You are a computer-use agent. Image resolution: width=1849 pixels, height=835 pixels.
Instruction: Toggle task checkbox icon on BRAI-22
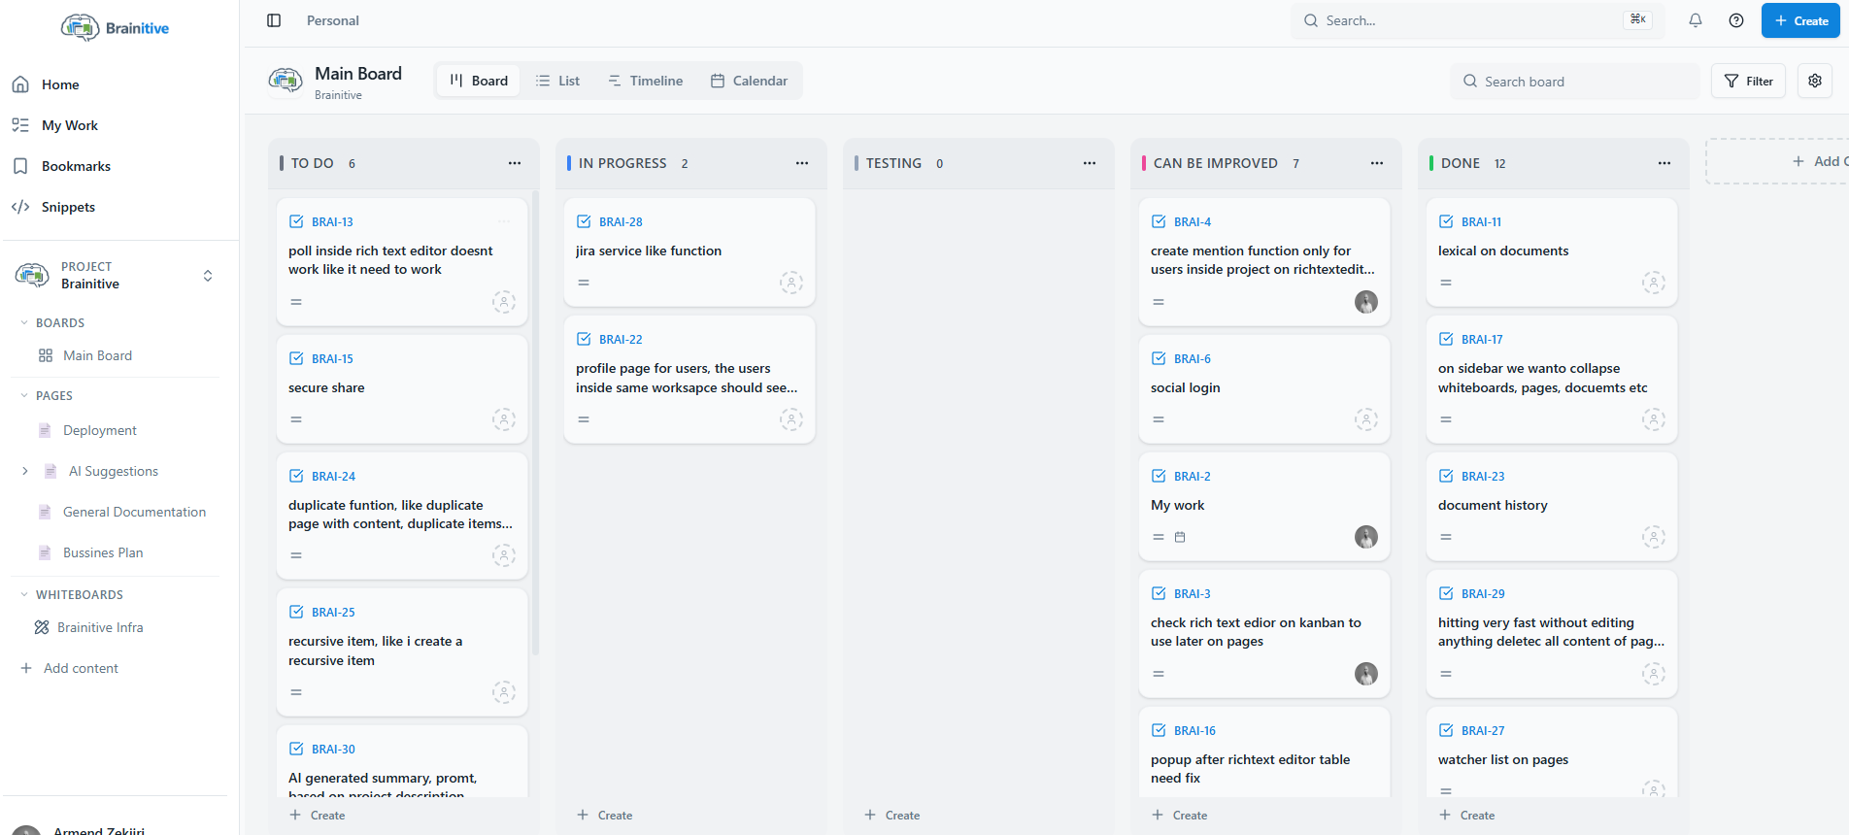(x=584, y=339)
